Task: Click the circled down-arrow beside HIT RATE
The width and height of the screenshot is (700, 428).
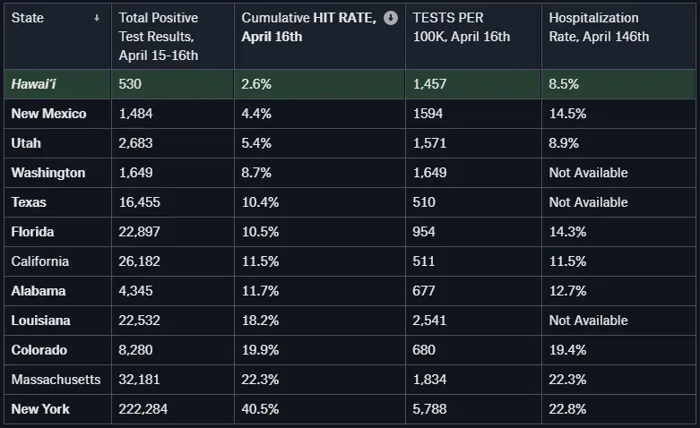Action: (391, 18)
